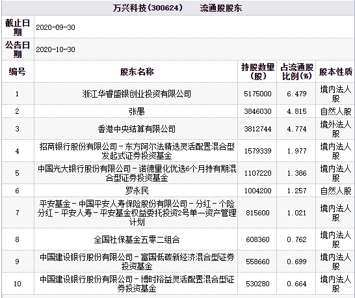Image resolution: width=355 pixels, height=298 pixels.
Task: Click the share count 530280
Action: click(x=257, y=284)
